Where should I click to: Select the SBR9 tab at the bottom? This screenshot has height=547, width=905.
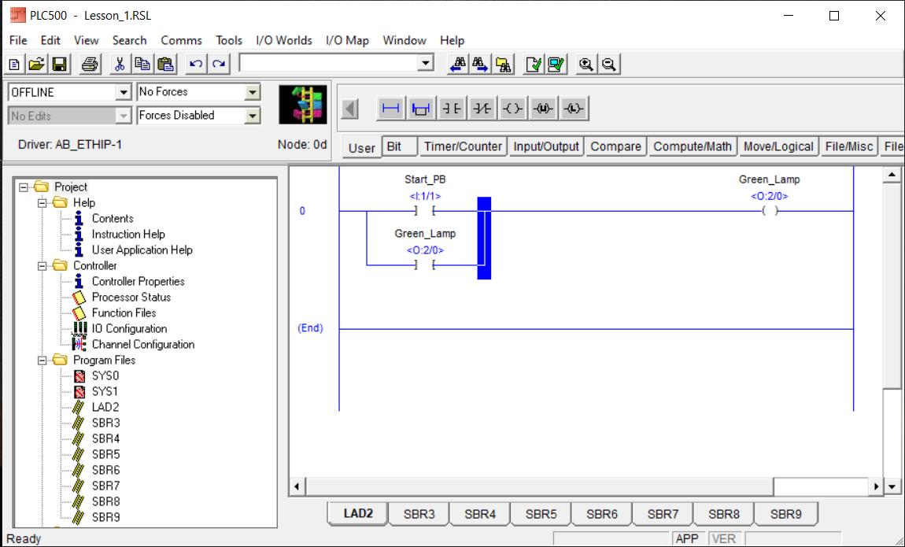pos(785,513)
